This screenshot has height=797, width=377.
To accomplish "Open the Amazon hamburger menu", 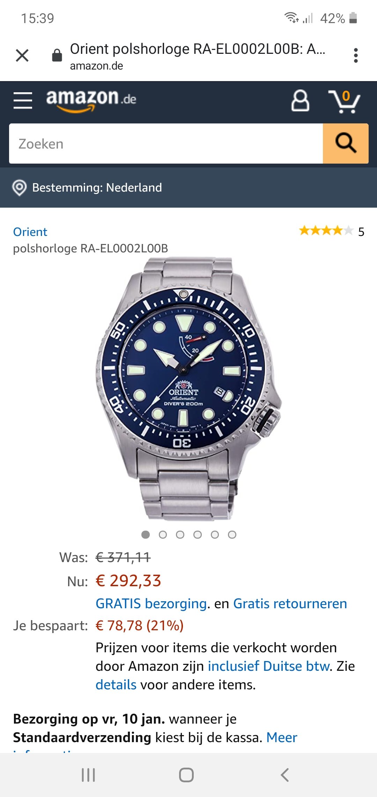I will point(23,101).
